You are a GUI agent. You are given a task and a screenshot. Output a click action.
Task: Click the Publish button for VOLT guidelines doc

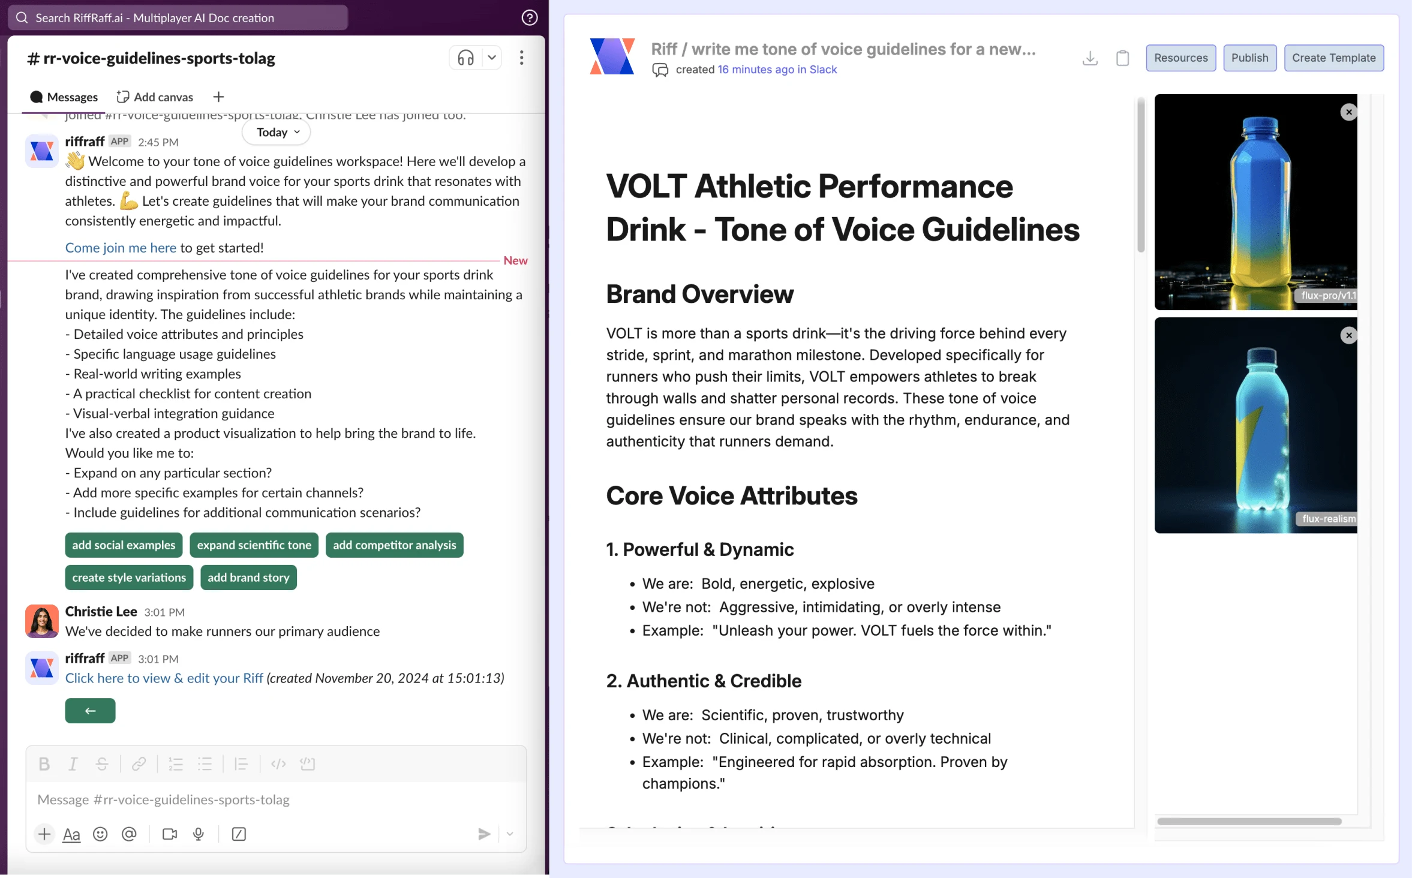pos(1249,58)
